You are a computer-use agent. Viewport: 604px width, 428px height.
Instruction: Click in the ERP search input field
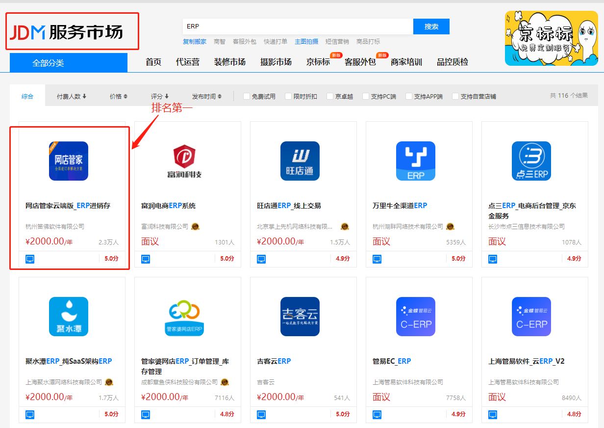[298, 27]
